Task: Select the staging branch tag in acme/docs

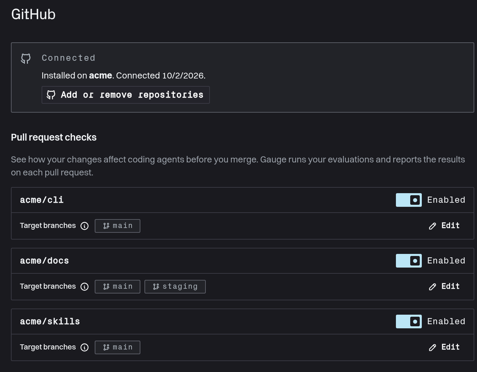Action: [175, 287]
